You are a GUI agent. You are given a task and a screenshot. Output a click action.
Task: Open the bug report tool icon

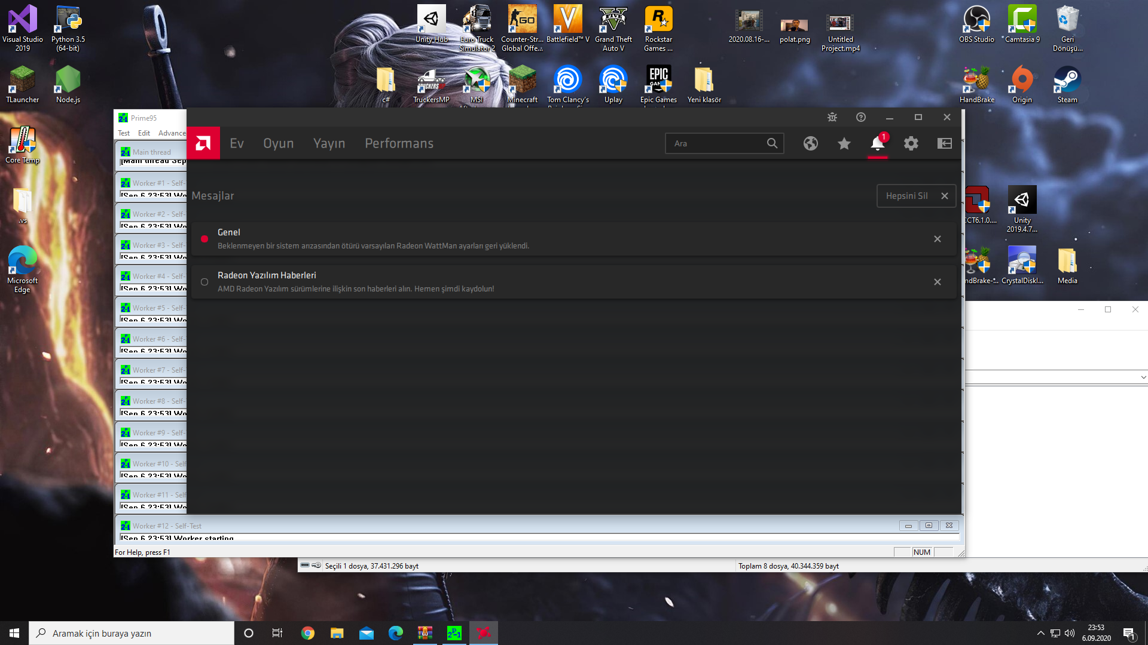coord(832,118)
